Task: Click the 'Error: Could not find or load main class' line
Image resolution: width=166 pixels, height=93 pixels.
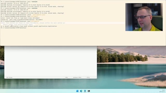Action: click(20, 18)
